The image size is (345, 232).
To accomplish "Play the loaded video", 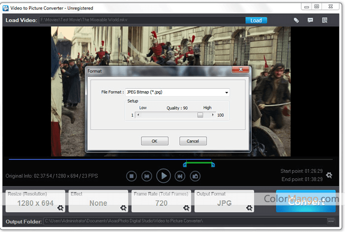I will pos(163,175).
